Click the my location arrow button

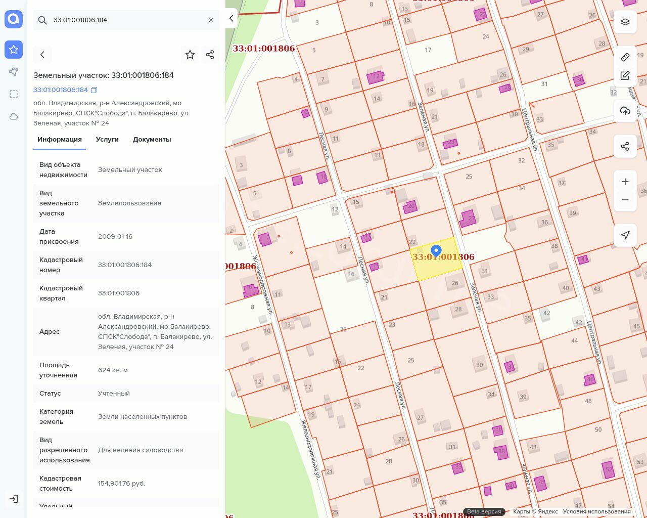point(625,235)
